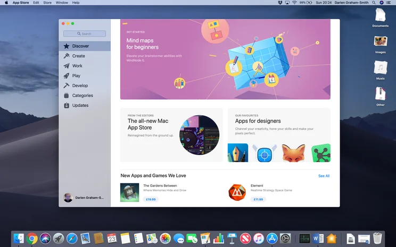The width and height of the screenshot is (396, 247).
Task: Open News from the Dock
Action: coord(245,239)
